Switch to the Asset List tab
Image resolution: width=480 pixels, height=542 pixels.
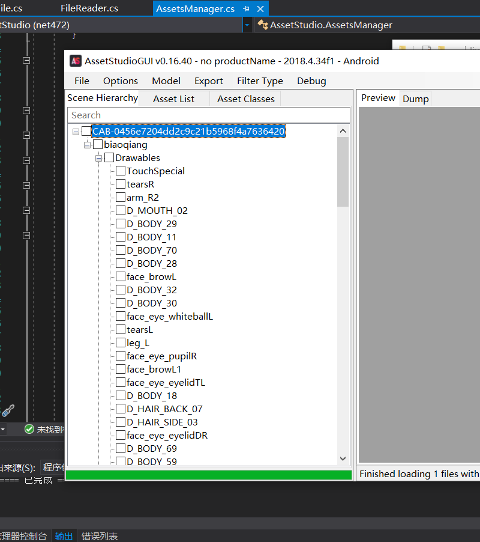click(173, 99)
